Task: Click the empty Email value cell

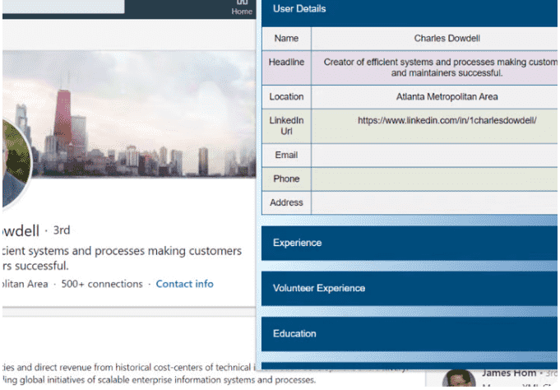Action: [434, 156]
